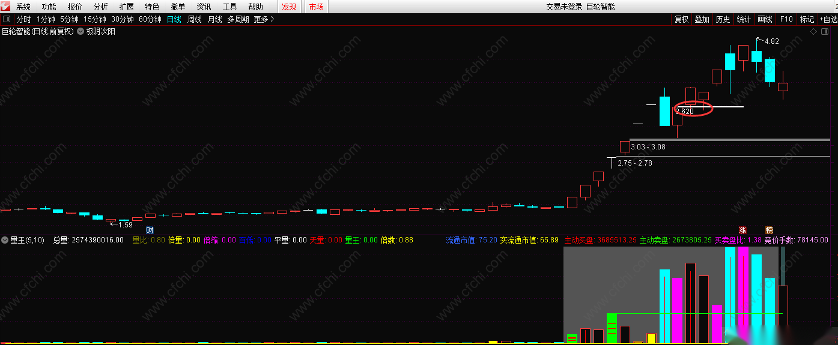Click the 1.59 low price label
Image resolution: width=838 pixels, height=345 pixels.
[126, 224]
